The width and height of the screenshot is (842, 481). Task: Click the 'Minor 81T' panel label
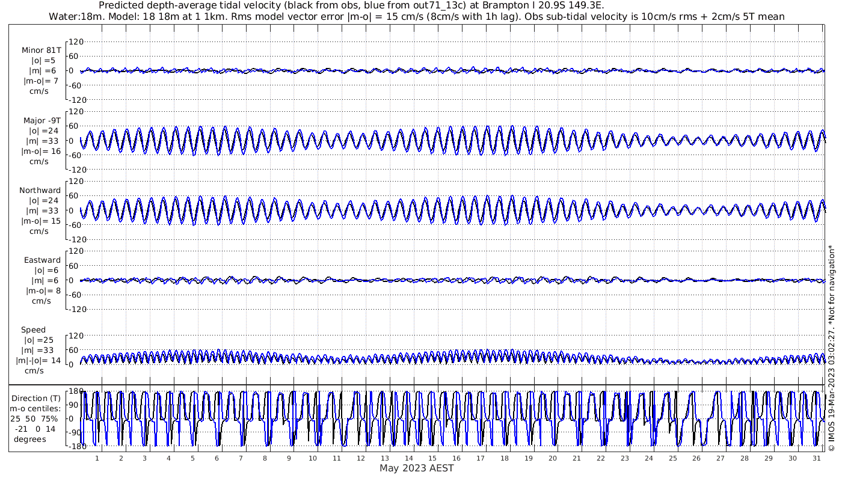click(x=41, y=51)
